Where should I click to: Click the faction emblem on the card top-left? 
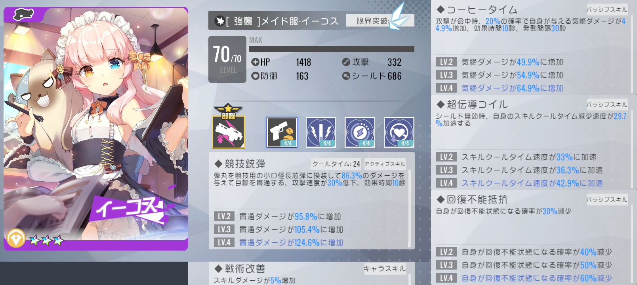pyautogui.click(x=23, y=14)
